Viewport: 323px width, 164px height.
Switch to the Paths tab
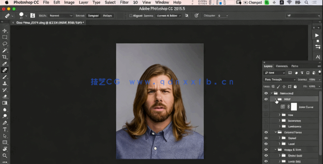[x=295, y=66]
